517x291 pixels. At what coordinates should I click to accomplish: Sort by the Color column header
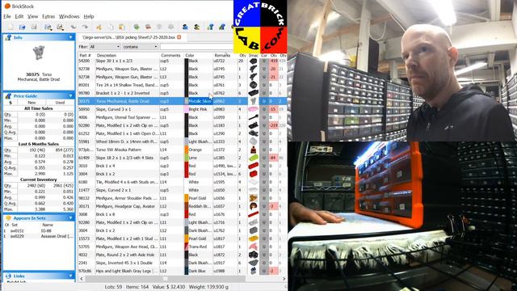pyautogui.click(x=199, y=56)
